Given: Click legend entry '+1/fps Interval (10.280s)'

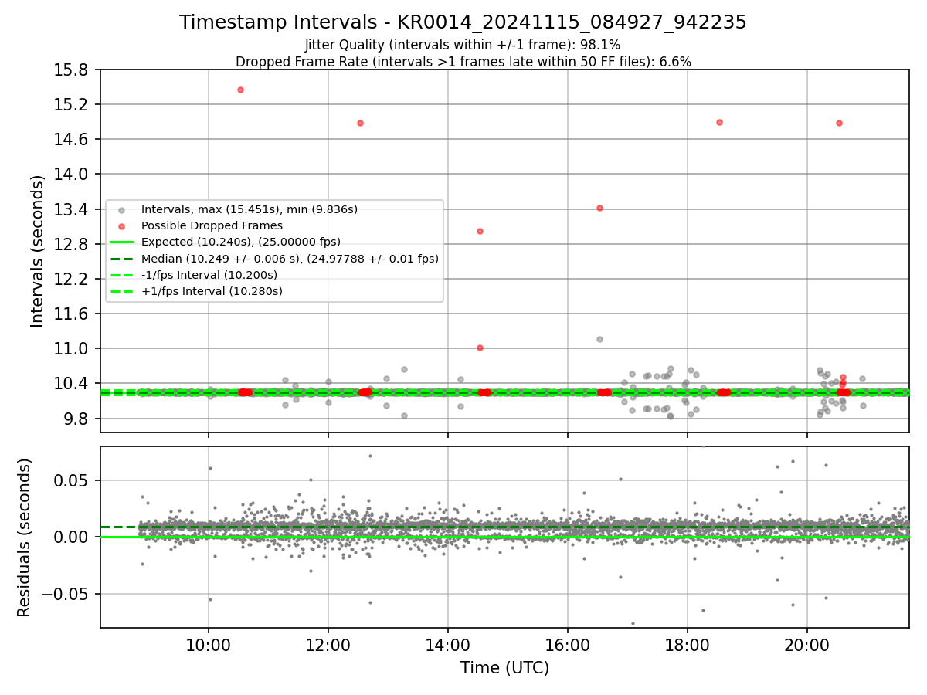Looking at the screenshot, I should [x=212, y=291].
